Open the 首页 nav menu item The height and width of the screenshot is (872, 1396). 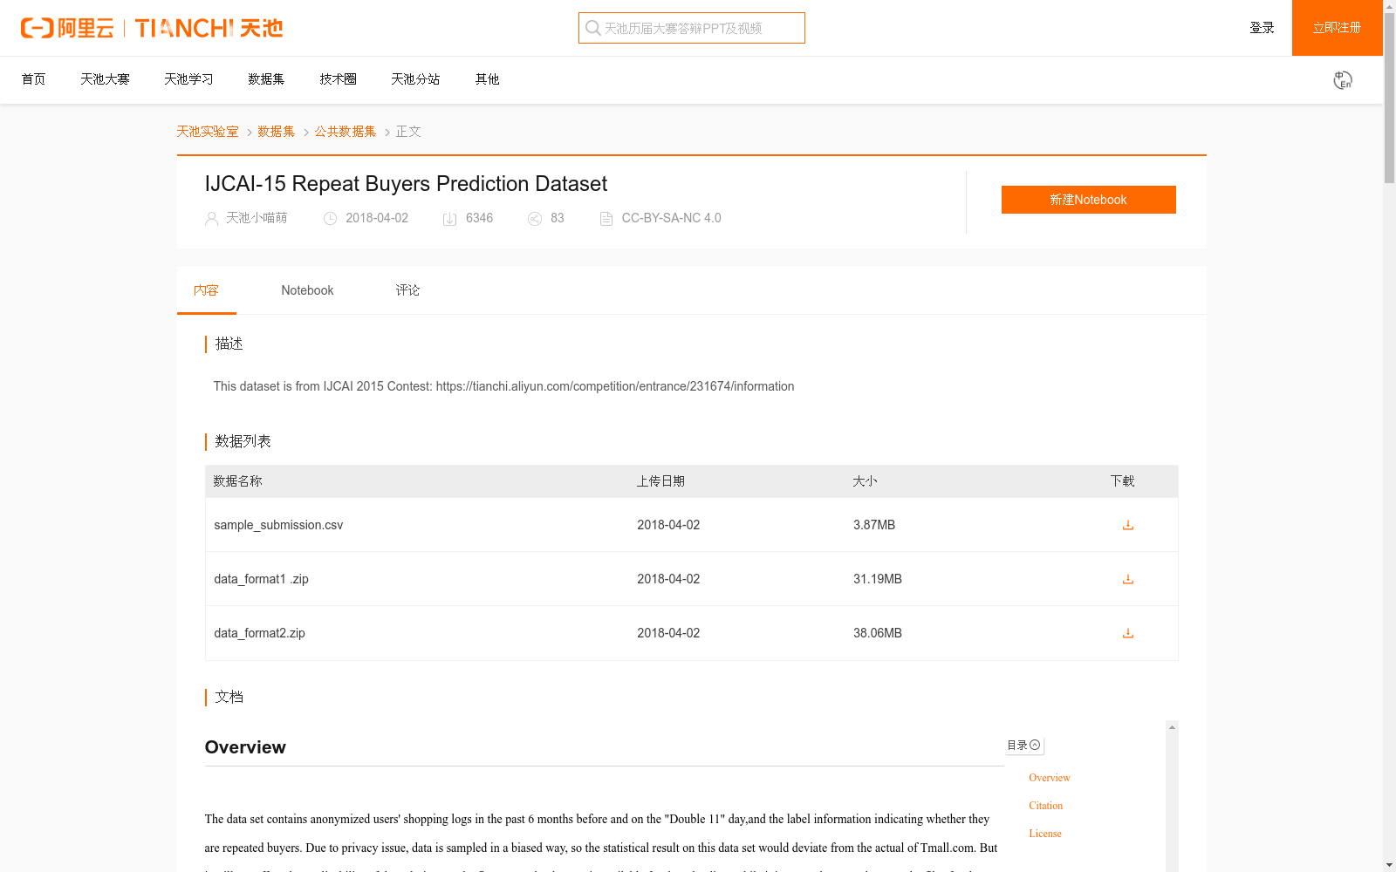(x=33, y=79)
